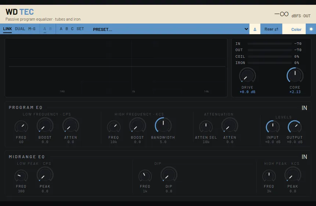Select LINK channel mode
The width and height of the screenshot is (316, 206).
point(7,29)
